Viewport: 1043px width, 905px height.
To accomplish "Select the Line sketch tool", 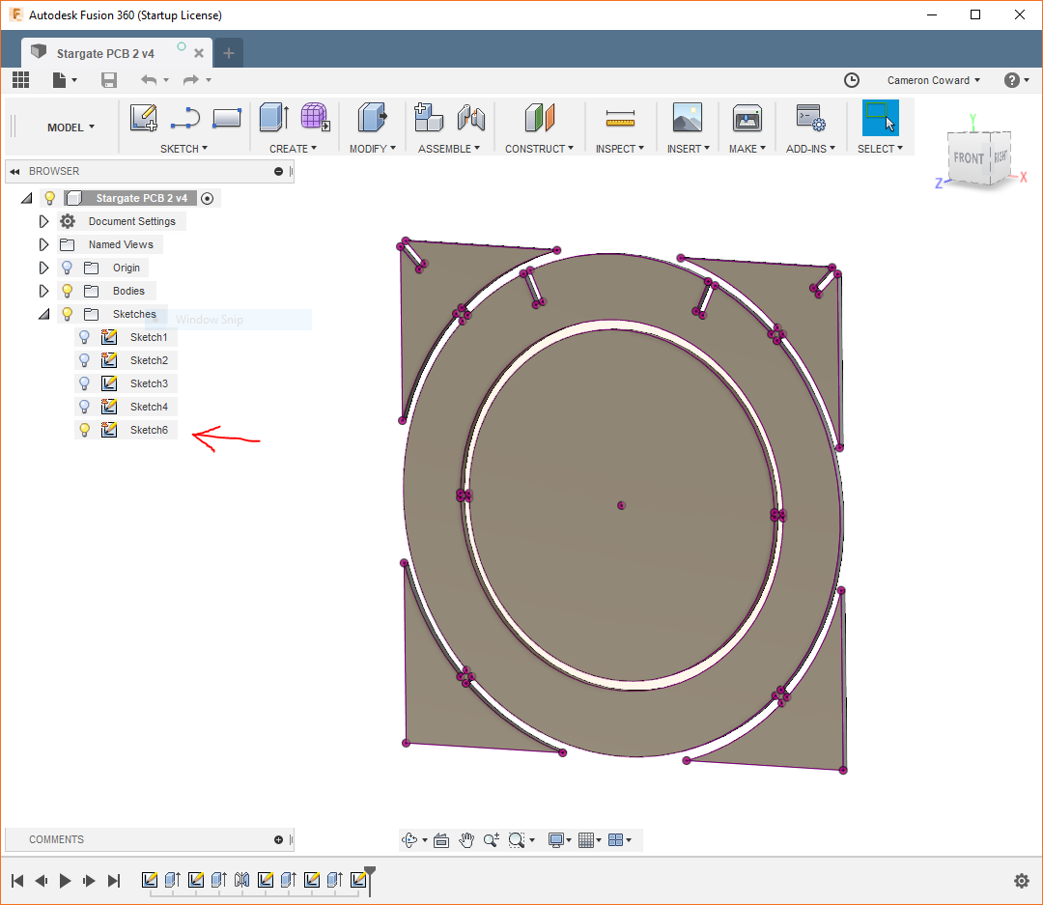I will click(184, 118).
